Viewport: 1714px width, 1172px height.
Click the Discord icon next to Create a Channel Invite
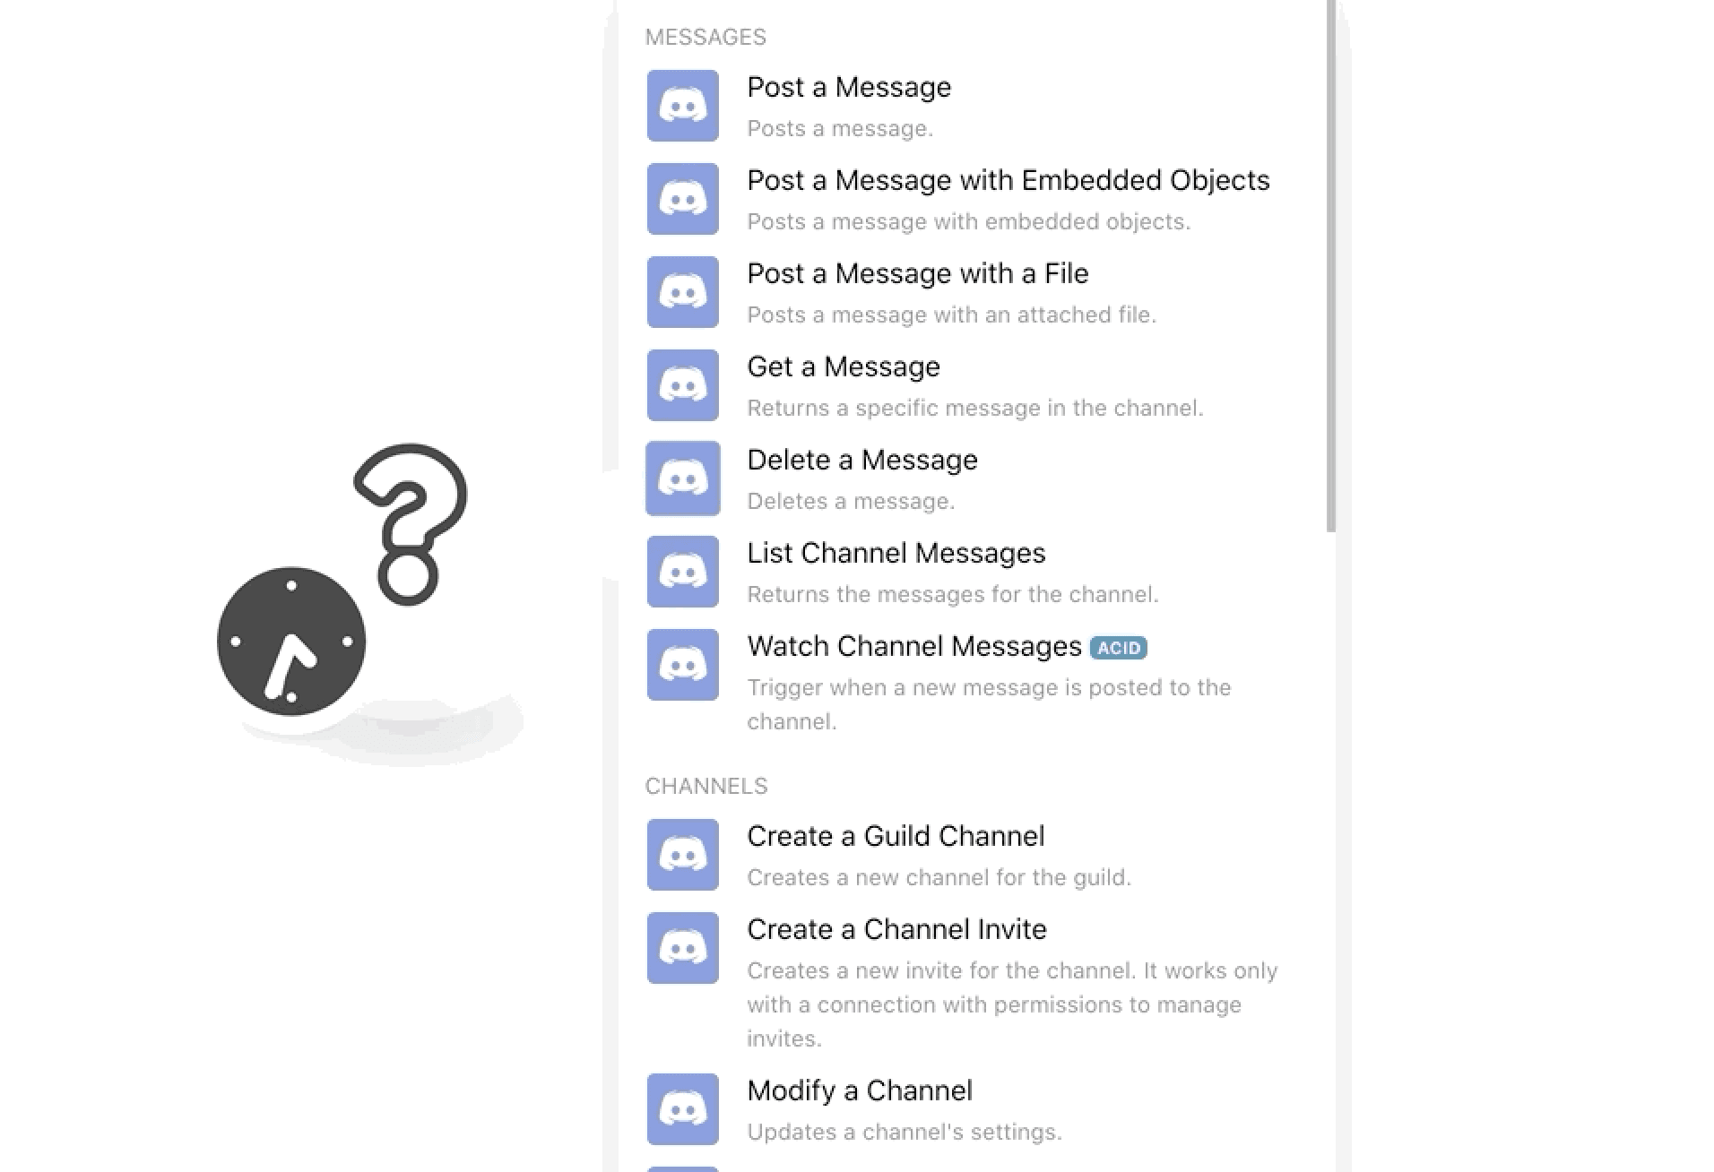click(682, 948)
